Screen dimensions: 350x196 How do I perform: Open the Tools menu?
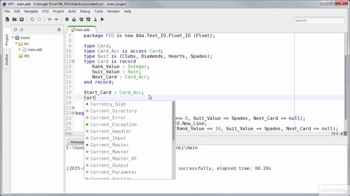click(98, 11)
